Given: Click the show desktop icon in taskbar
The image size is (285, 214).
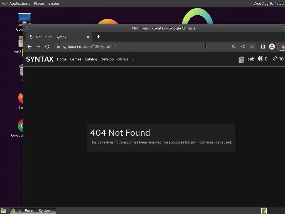Looking at the screenshot, I should point(3,211).
